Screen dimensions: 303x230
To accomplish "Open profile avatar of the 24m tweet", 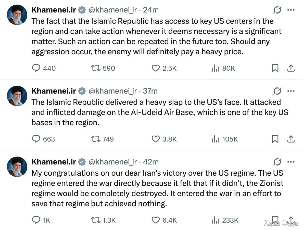I will pos(17,15).
